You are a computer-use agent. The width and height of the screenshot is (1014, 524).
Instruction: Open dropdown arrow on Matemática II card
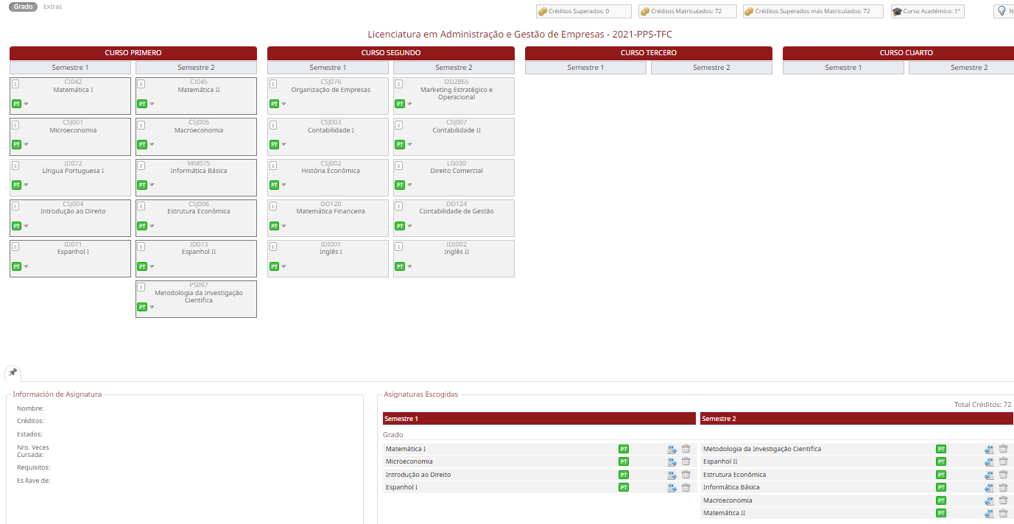point(152,104)
